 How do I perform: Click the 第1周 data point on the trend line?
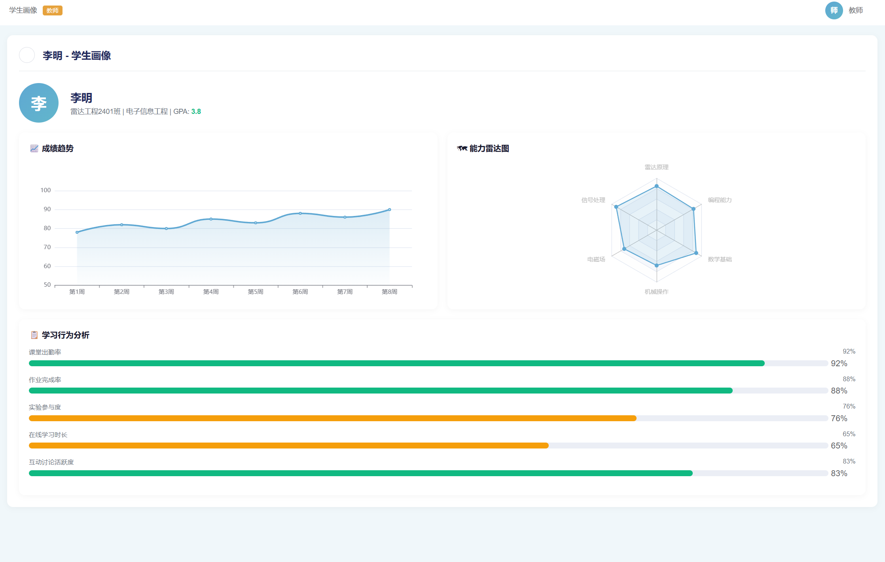point(77,232)
